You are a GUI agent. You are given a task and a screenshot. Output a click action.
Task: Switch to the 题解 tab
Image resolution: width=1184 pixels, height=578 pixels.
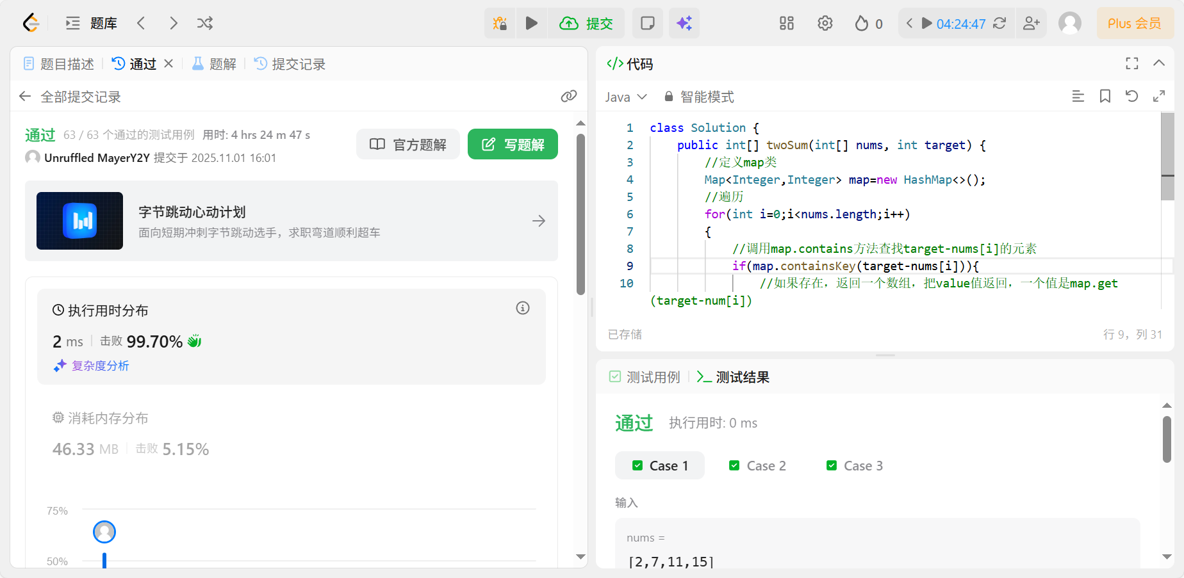coord(215,64)
